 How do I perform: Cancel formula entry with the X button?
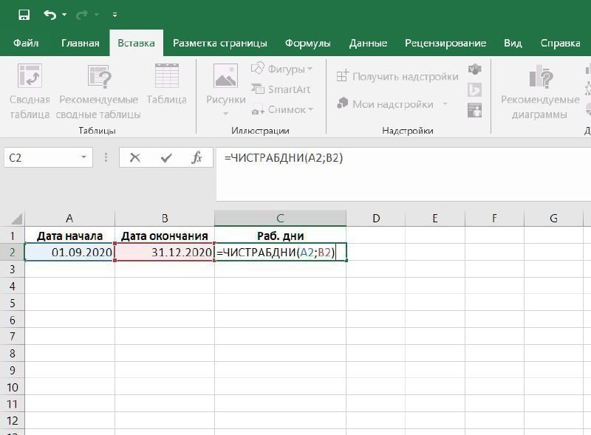pyautogui.click(x=135, y=157)
